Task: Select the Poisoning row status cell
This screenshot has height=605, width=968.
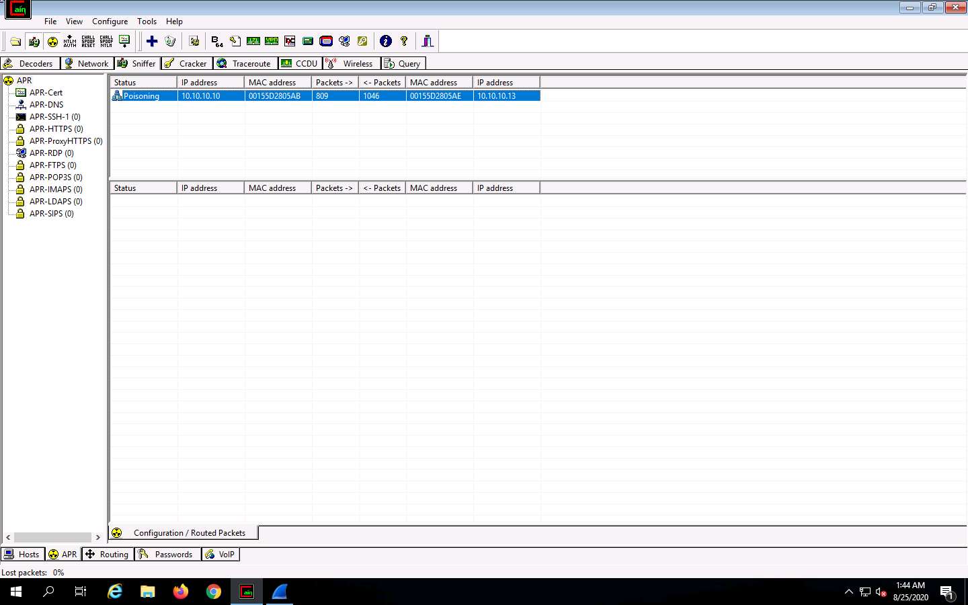Action: pos(144,96)
